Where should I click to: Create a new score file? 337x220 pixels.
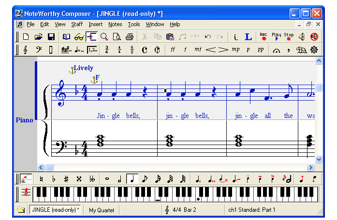[26, 37]
